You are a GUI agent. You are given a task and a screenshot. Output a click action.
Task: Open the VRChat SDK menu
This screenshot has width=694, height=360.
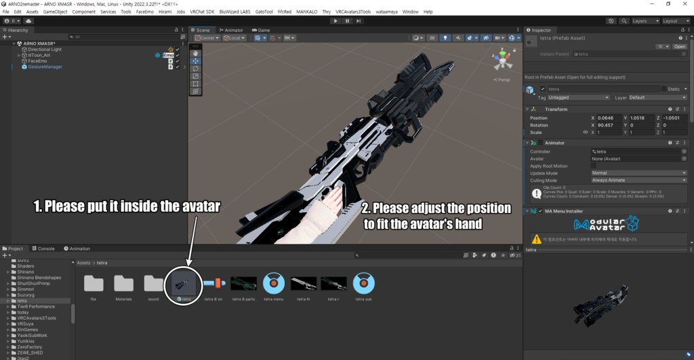(x=202, y=12)
